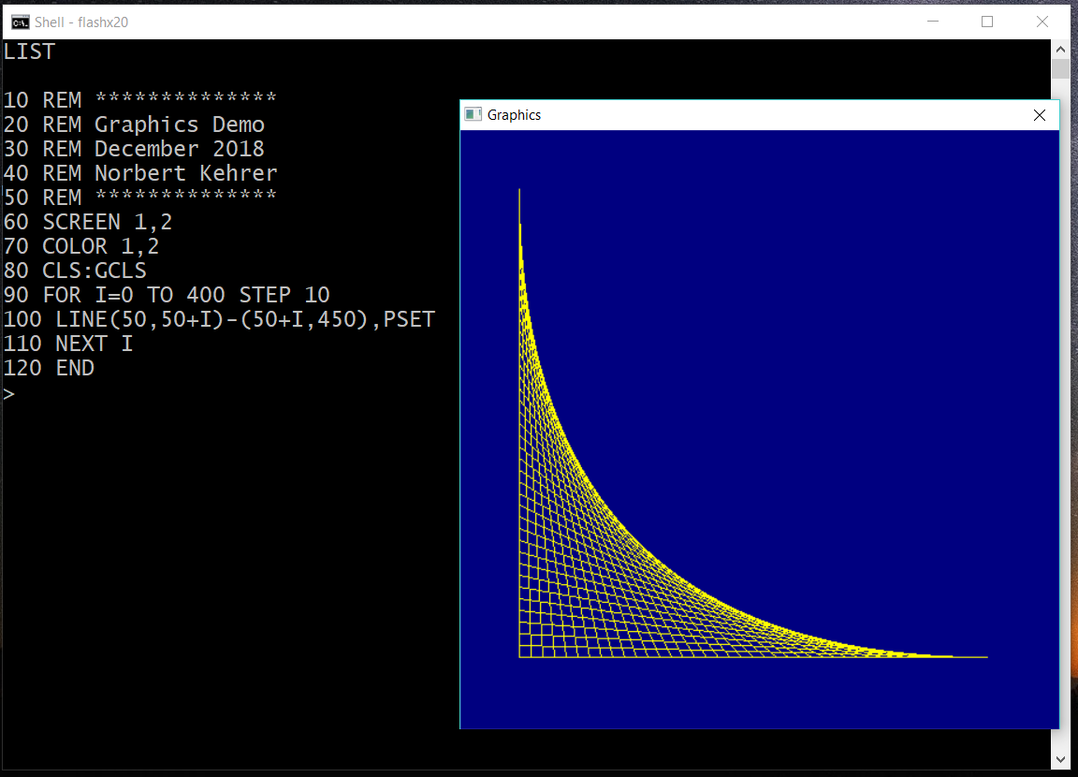Click the scrollbar's down arrow in Shell
1078x777 pixels.
(x=1060, y=759)
